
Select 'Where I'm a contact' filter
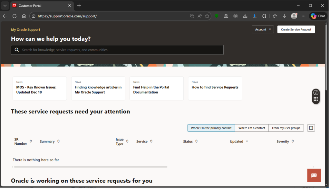coord(252,128)
